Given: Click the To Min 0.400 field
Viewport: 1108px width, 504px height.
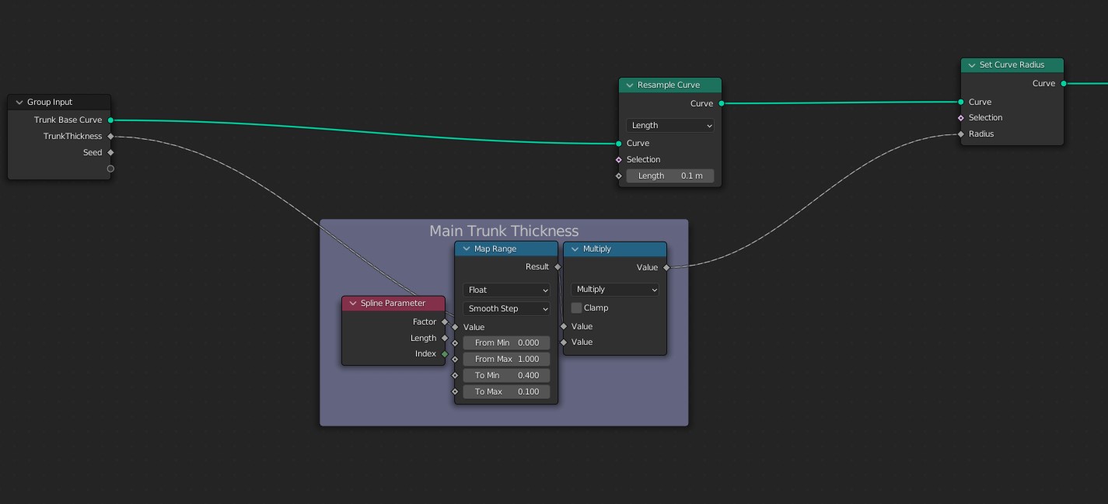Looking at the screenshot, I should [x=506, y=375].
